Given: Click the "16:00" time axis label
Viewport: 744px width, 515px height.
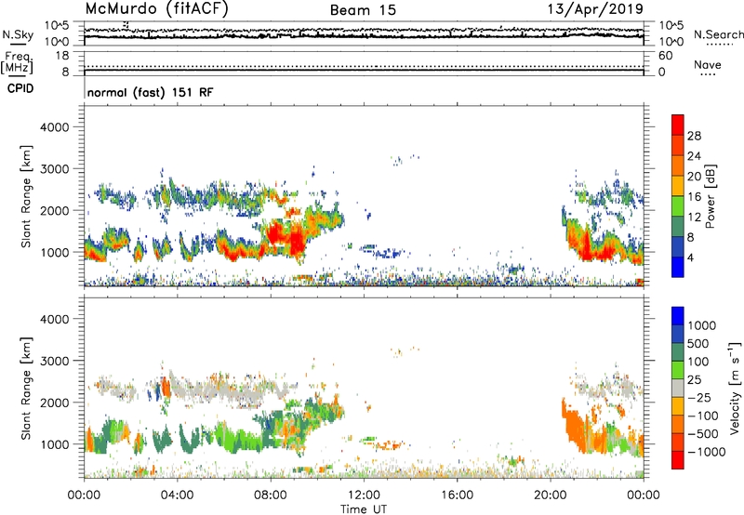Looking at the screenshot, I should (x=457, y=495).
